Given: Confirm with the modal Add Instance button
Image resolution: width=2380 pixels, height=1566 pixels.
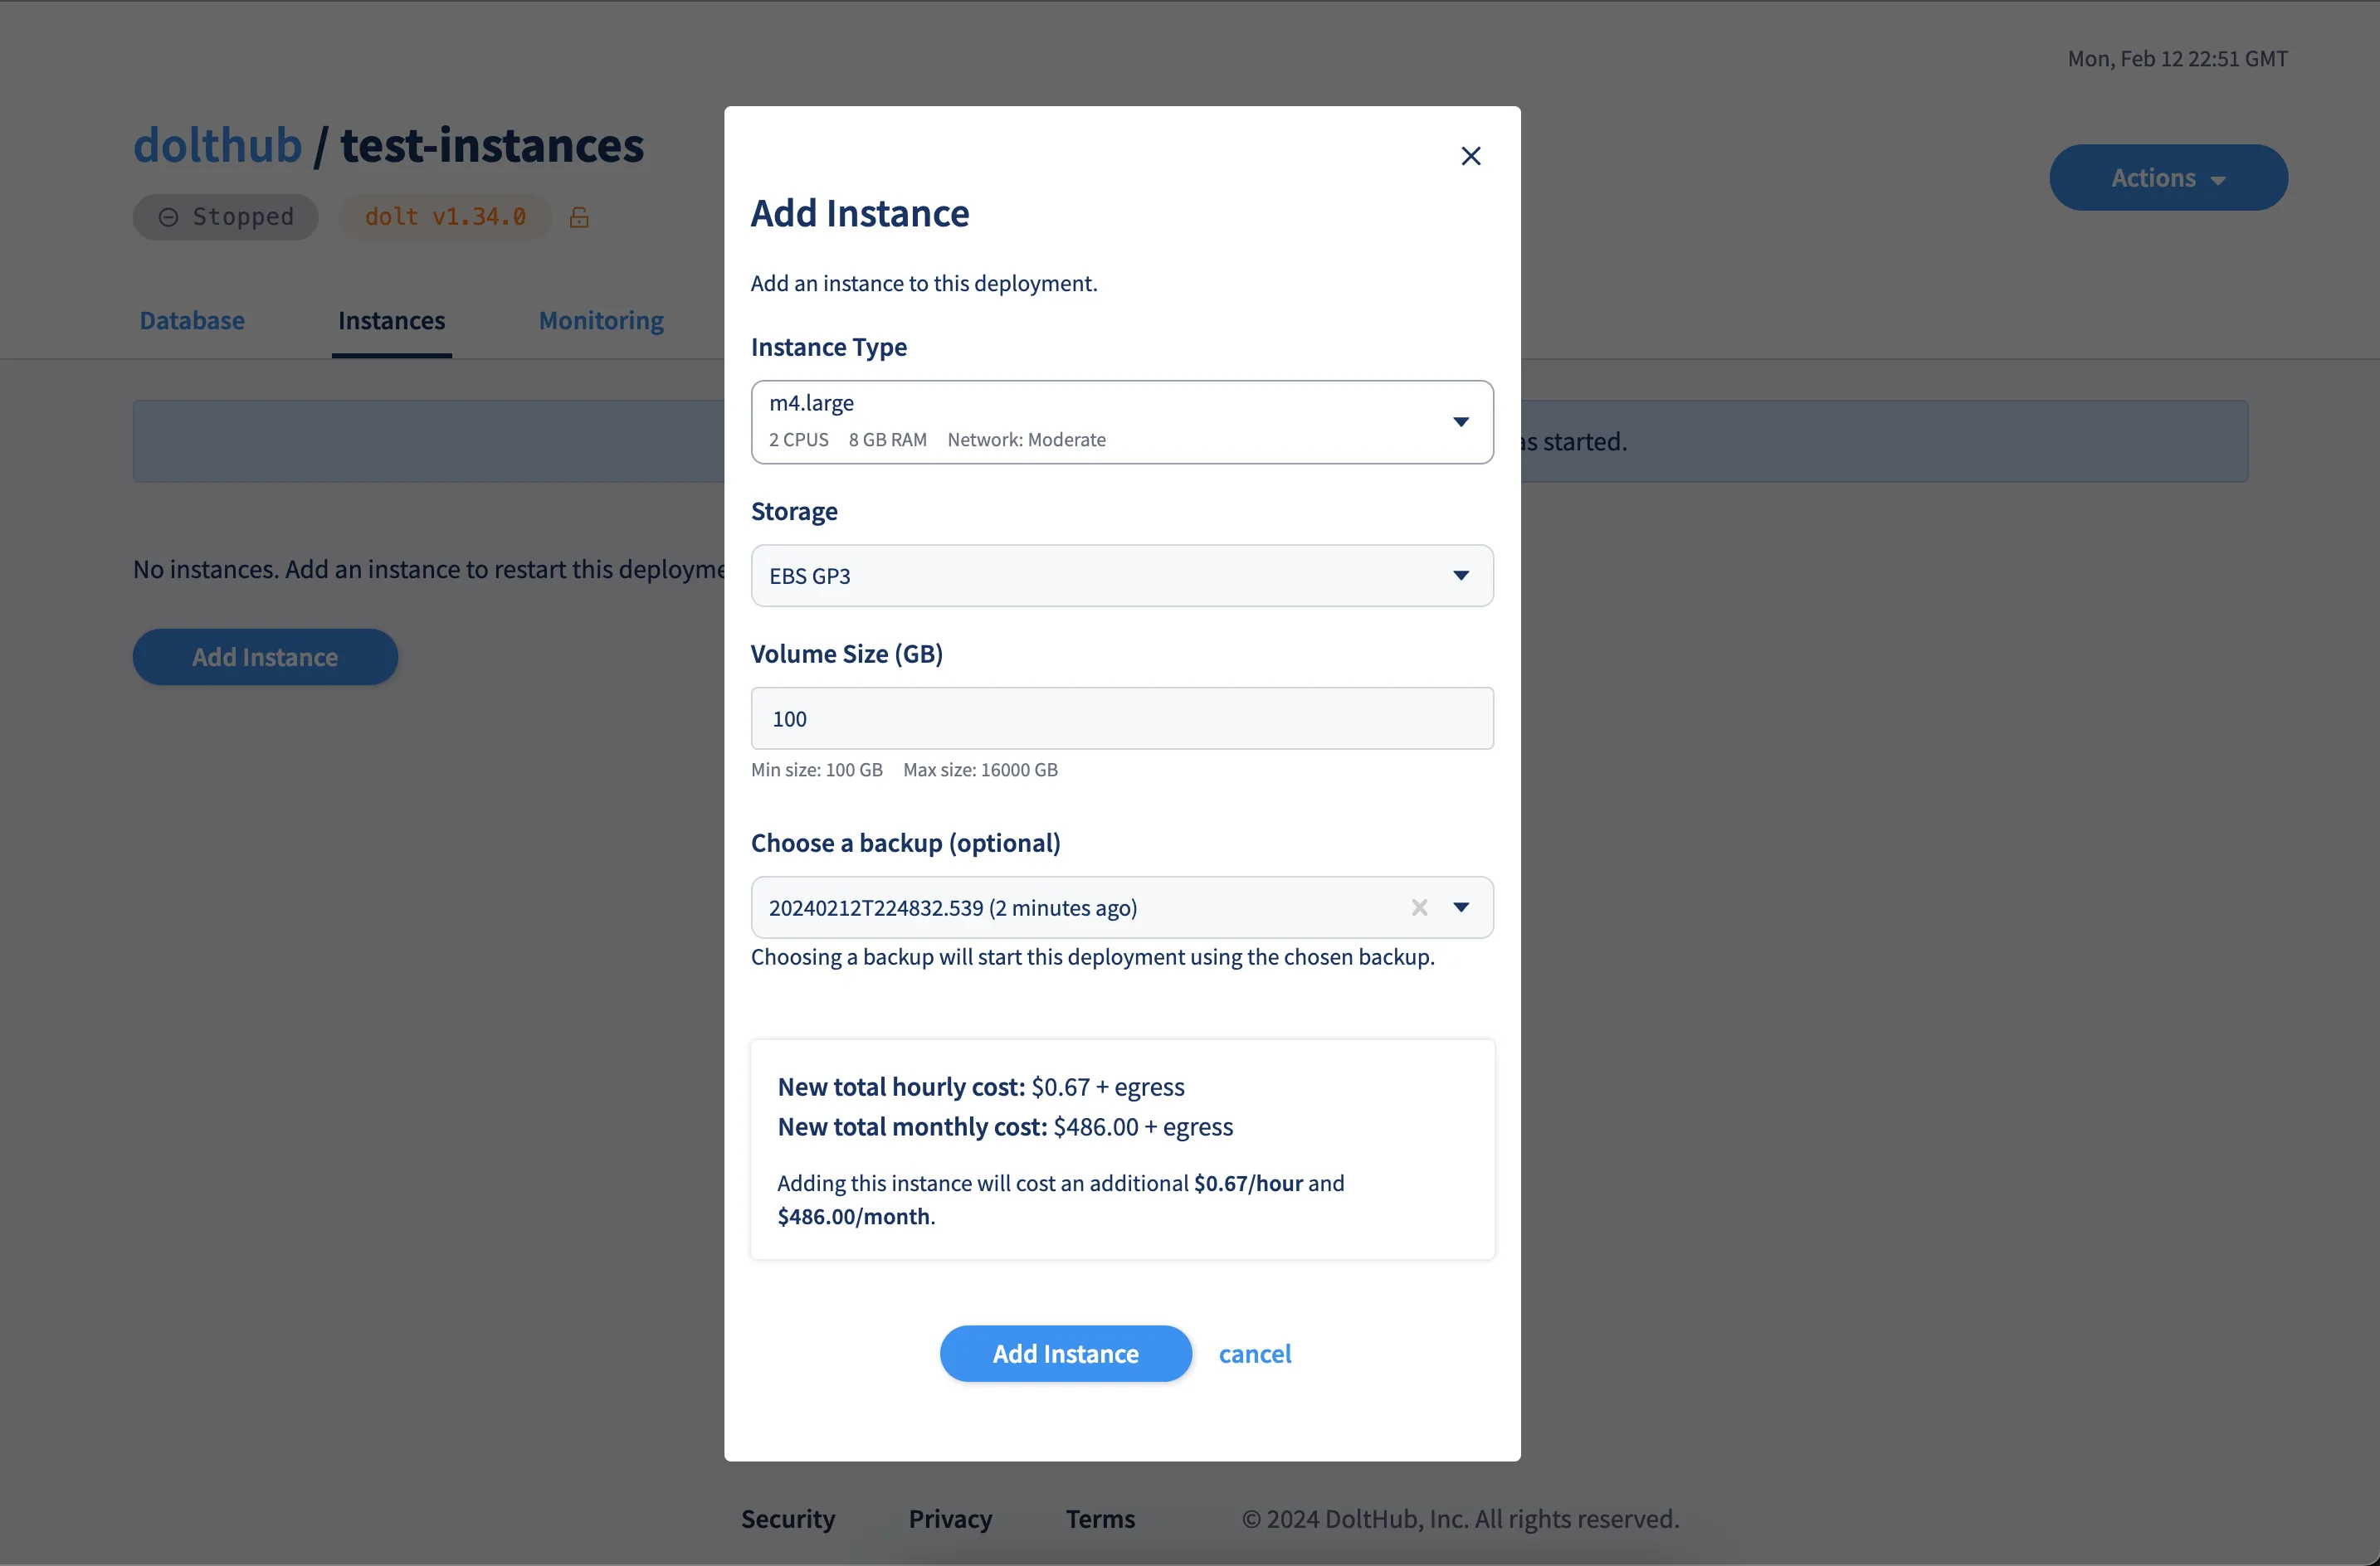Looking at the screenshot, I should [1065, 1353].
